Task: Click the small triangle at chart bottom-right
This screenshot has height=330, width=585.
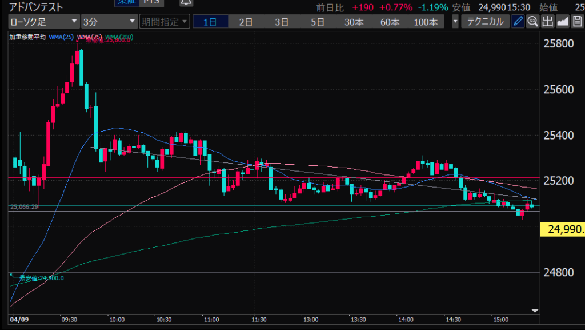Action: 535,311
